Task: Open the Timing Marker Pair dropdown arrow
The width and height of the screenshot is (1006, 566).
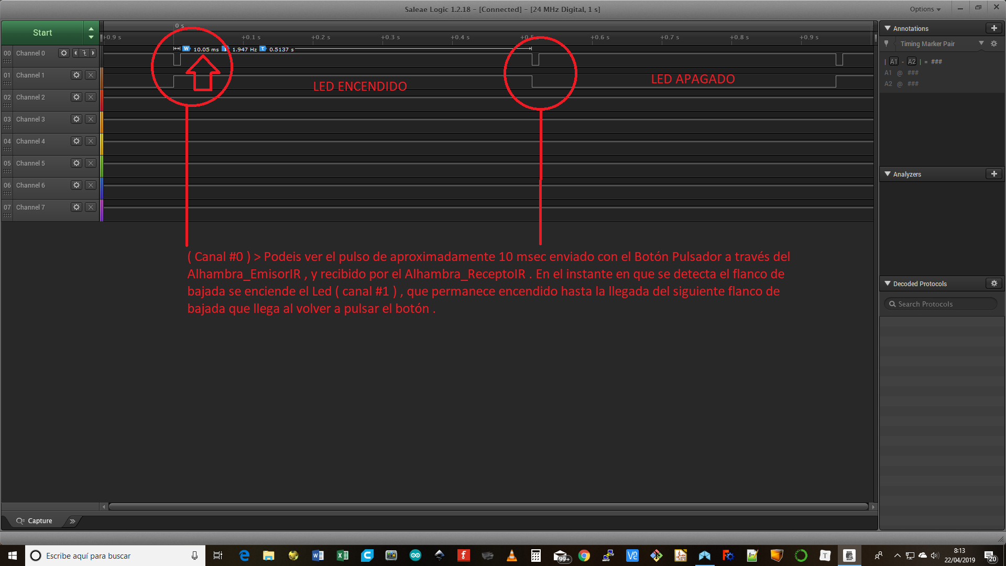Action: pyautogui.click(x=981, y=43)
